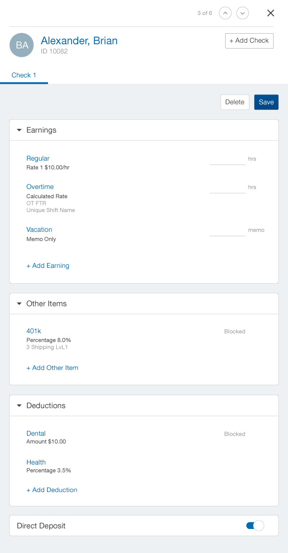Image resolution: width=288 pixels, height=553 pixels.
Task: Focus the Vacation memo field
Action: click(x=228, y=230)
